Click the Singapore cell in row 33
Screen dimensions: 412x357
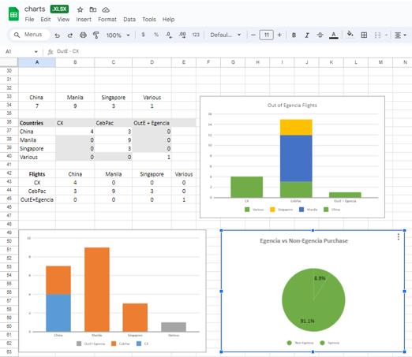pos(114,98)
